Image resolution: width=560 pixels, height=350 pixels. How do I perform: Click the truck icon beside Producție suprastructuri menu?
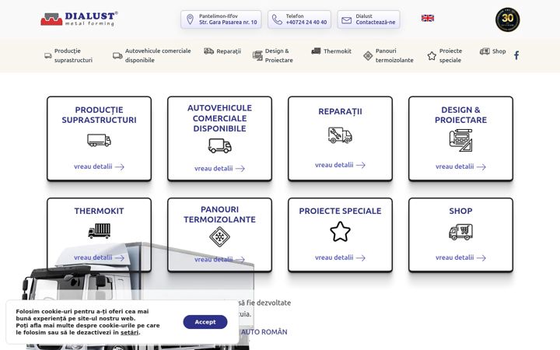pos(48,56)
